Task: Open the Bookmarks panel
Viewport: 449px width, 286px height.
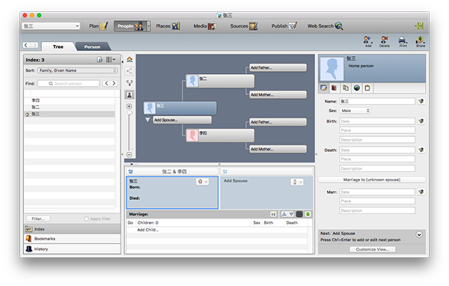Action: 72,239
